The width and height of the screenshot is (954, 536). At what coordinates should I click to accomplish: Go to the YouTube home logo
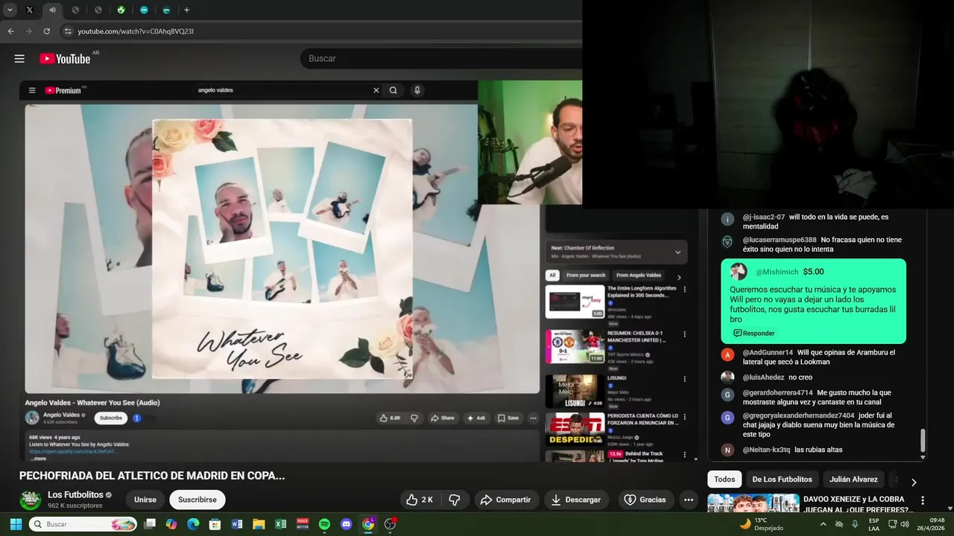65,59
